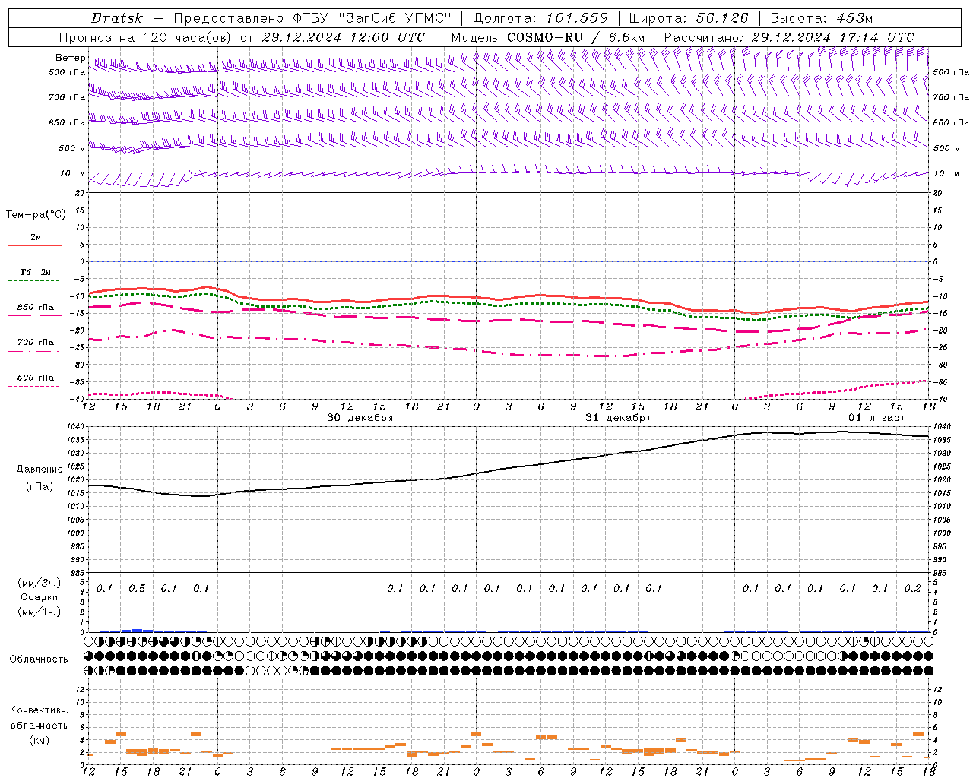Click the "850 гПа" temperature legend entry
The height and width of the screenshot is (778, 973).
coord(36,308)
